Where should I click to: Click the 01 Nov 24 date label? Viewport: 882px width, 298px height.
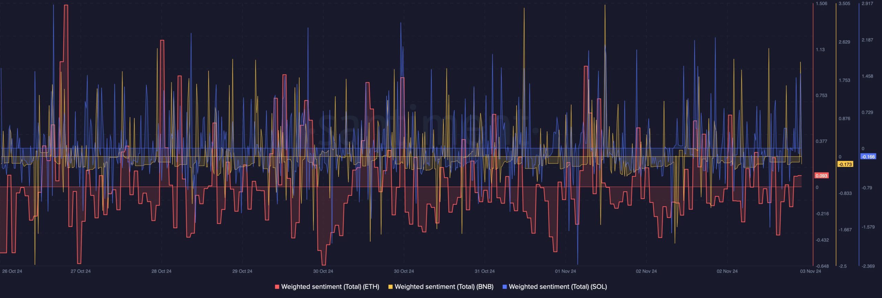[565, 271]
